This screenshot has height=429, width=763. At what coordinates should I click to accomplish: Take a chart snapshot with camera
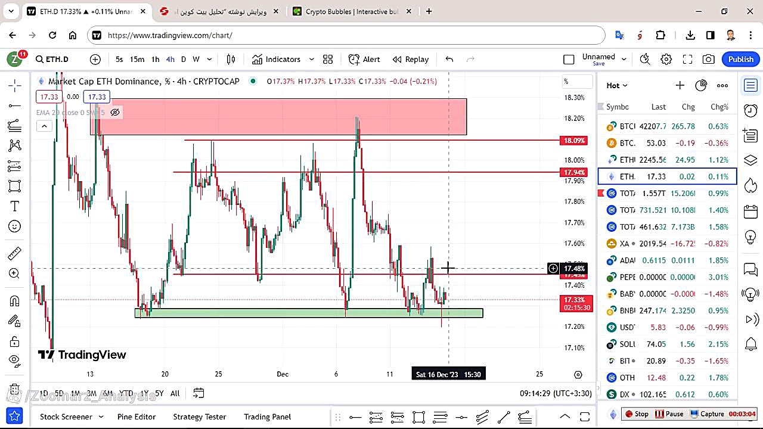[709, 59]
